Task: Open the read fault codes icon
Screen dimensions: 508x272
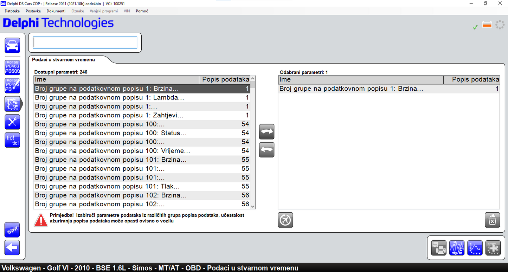Action: [x=12, y=67]
